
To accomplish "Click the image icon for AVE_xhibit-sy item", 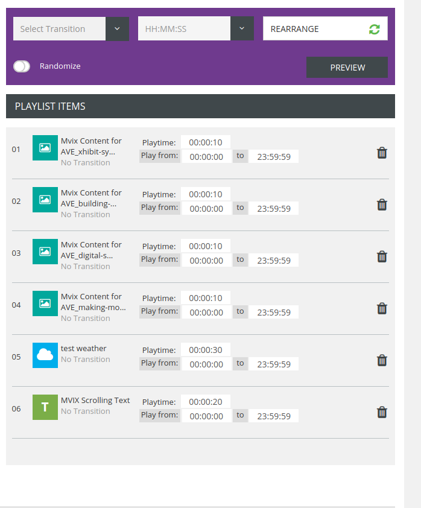I will pyautogui.click(x=45, y=148).
